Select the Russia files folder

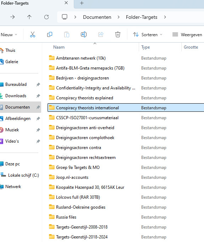66,217
